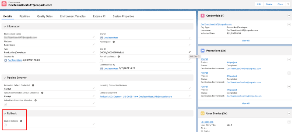Open Credentials list actions dropdown
The width and height of the screenshot is (292, 132).
pos(289,16)
